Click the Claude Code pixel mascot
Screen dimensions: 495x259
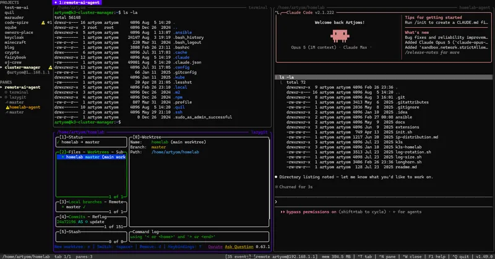(340, 36)
